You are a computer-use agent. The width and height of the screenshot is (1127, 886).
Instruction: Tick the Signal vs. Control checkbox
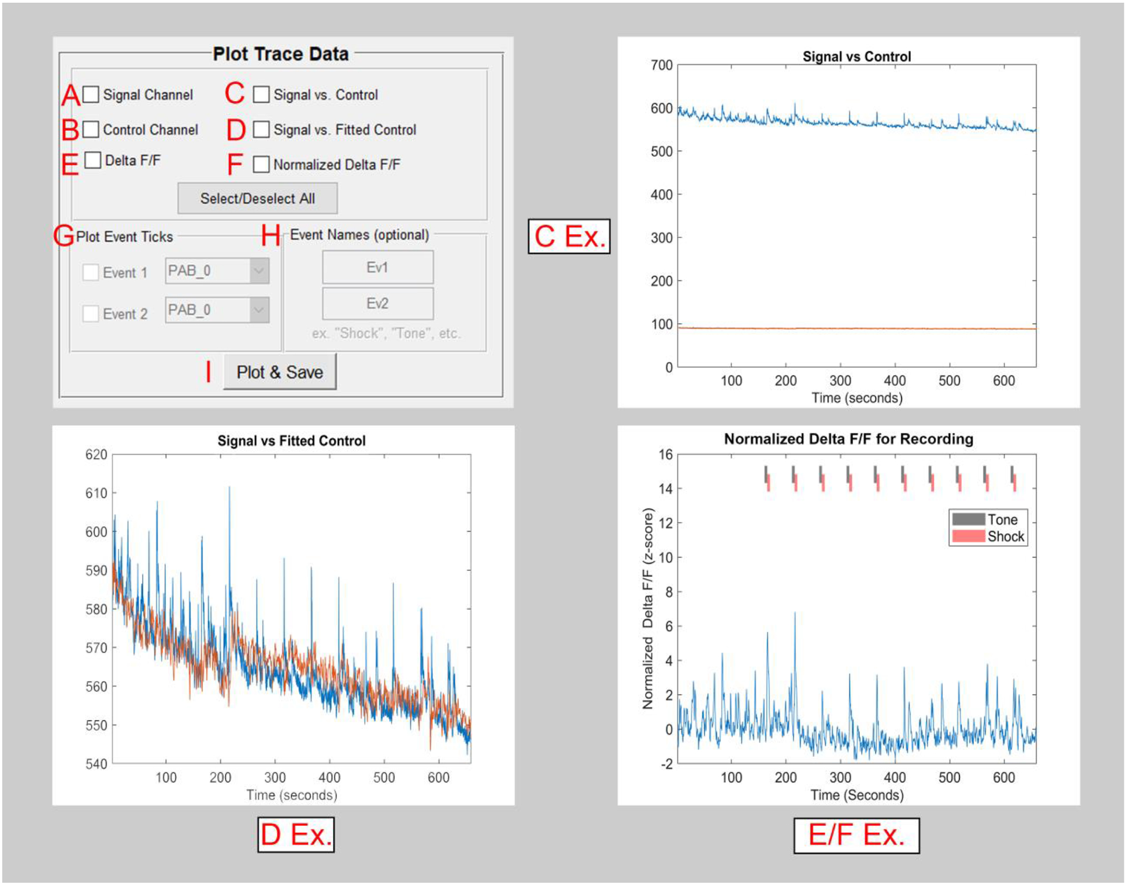pos(261,94)
